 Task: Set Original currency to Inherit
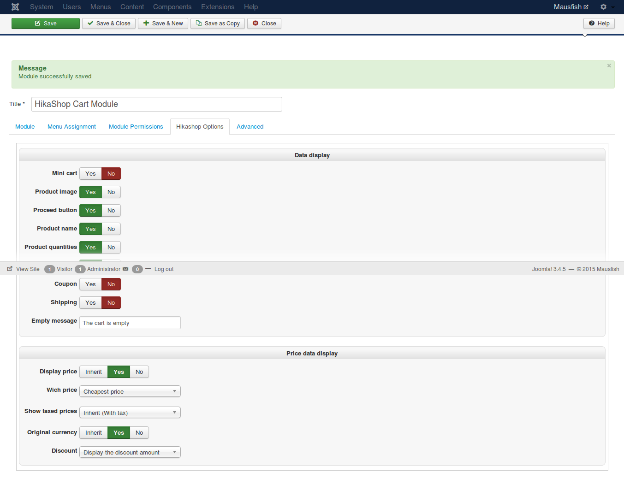pos(94,433)
